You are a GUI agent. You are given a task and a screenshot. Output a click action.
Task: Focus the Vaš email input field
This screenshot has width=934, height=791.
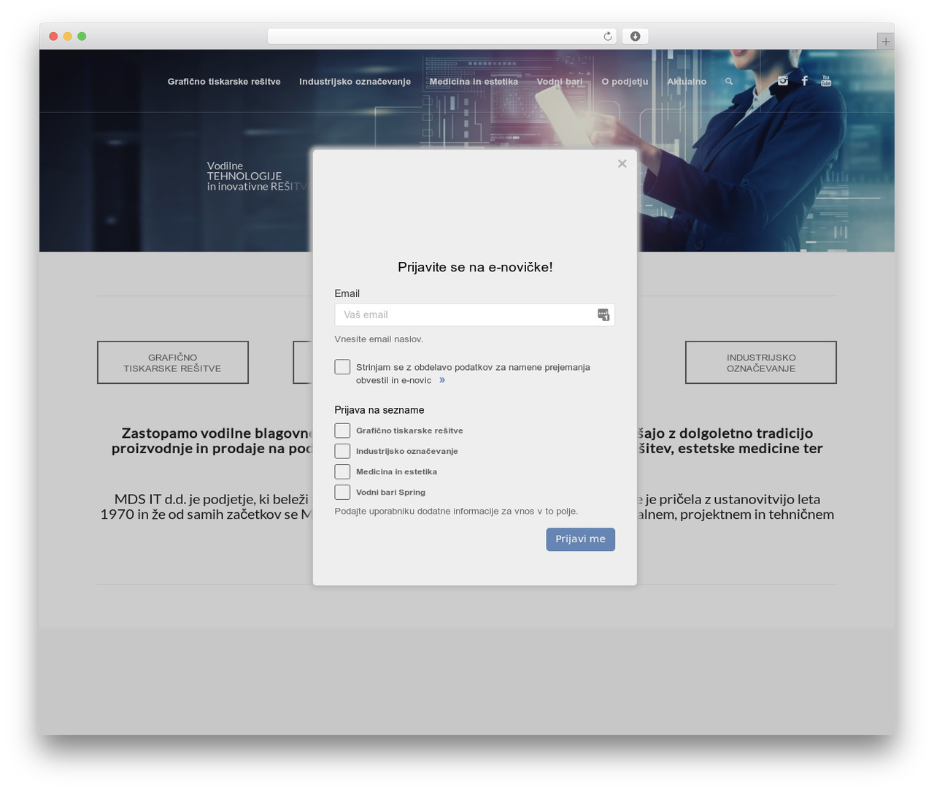click(474, 315)
